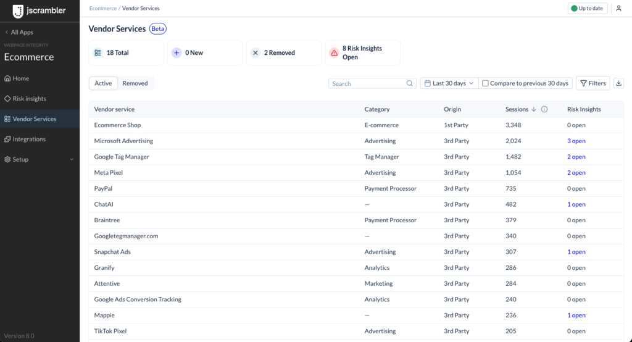
Task: Click the 18 Total summary card
Action: pyautogui.click(x=126, y=53)
